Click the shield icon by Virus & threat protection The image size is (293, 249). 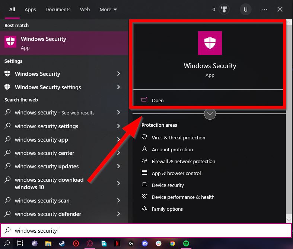coord(144,137)
